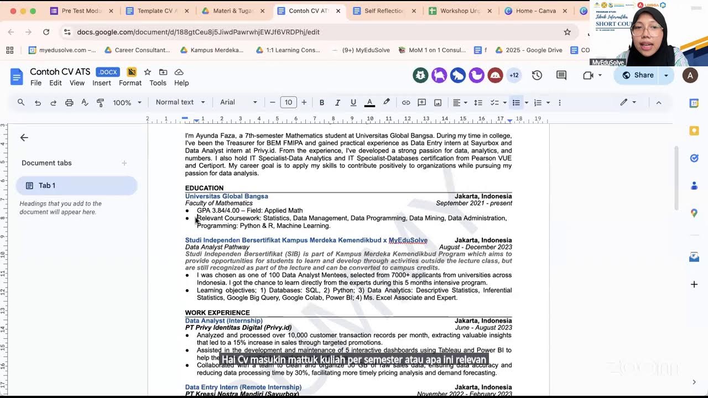
Task: Star the Contoh CV ATS document
Action: point(147,72)
